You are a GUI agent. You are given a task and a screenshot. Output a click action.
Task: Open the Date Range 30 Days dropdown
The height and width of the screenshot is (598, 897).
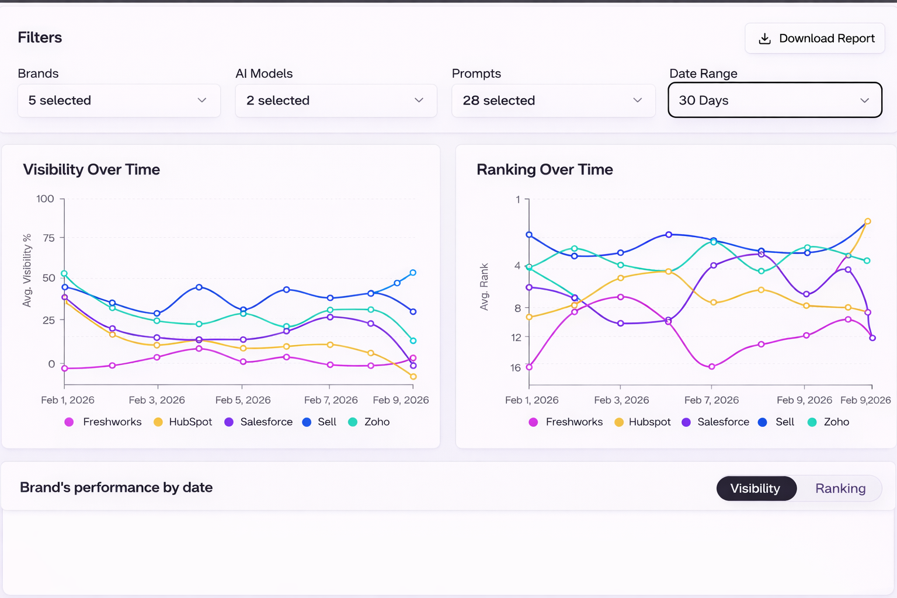click(x=774, y=100)
